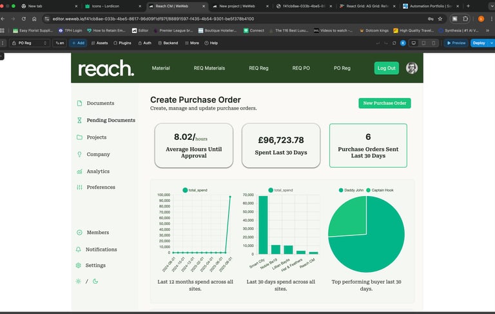Show more bookmarks with the chevron

click(487, 31)
